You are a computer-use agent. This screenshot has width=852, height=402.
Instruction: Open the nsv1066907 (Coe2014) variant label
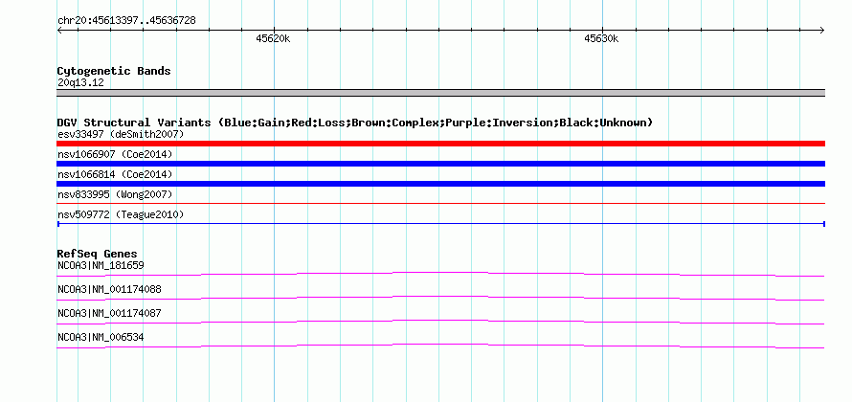tap(115, 154)
